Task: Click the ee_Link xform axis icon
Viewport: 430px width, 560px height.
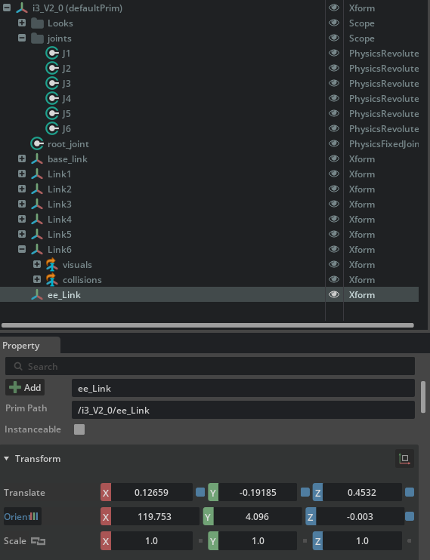Action: tap(37, 294)
